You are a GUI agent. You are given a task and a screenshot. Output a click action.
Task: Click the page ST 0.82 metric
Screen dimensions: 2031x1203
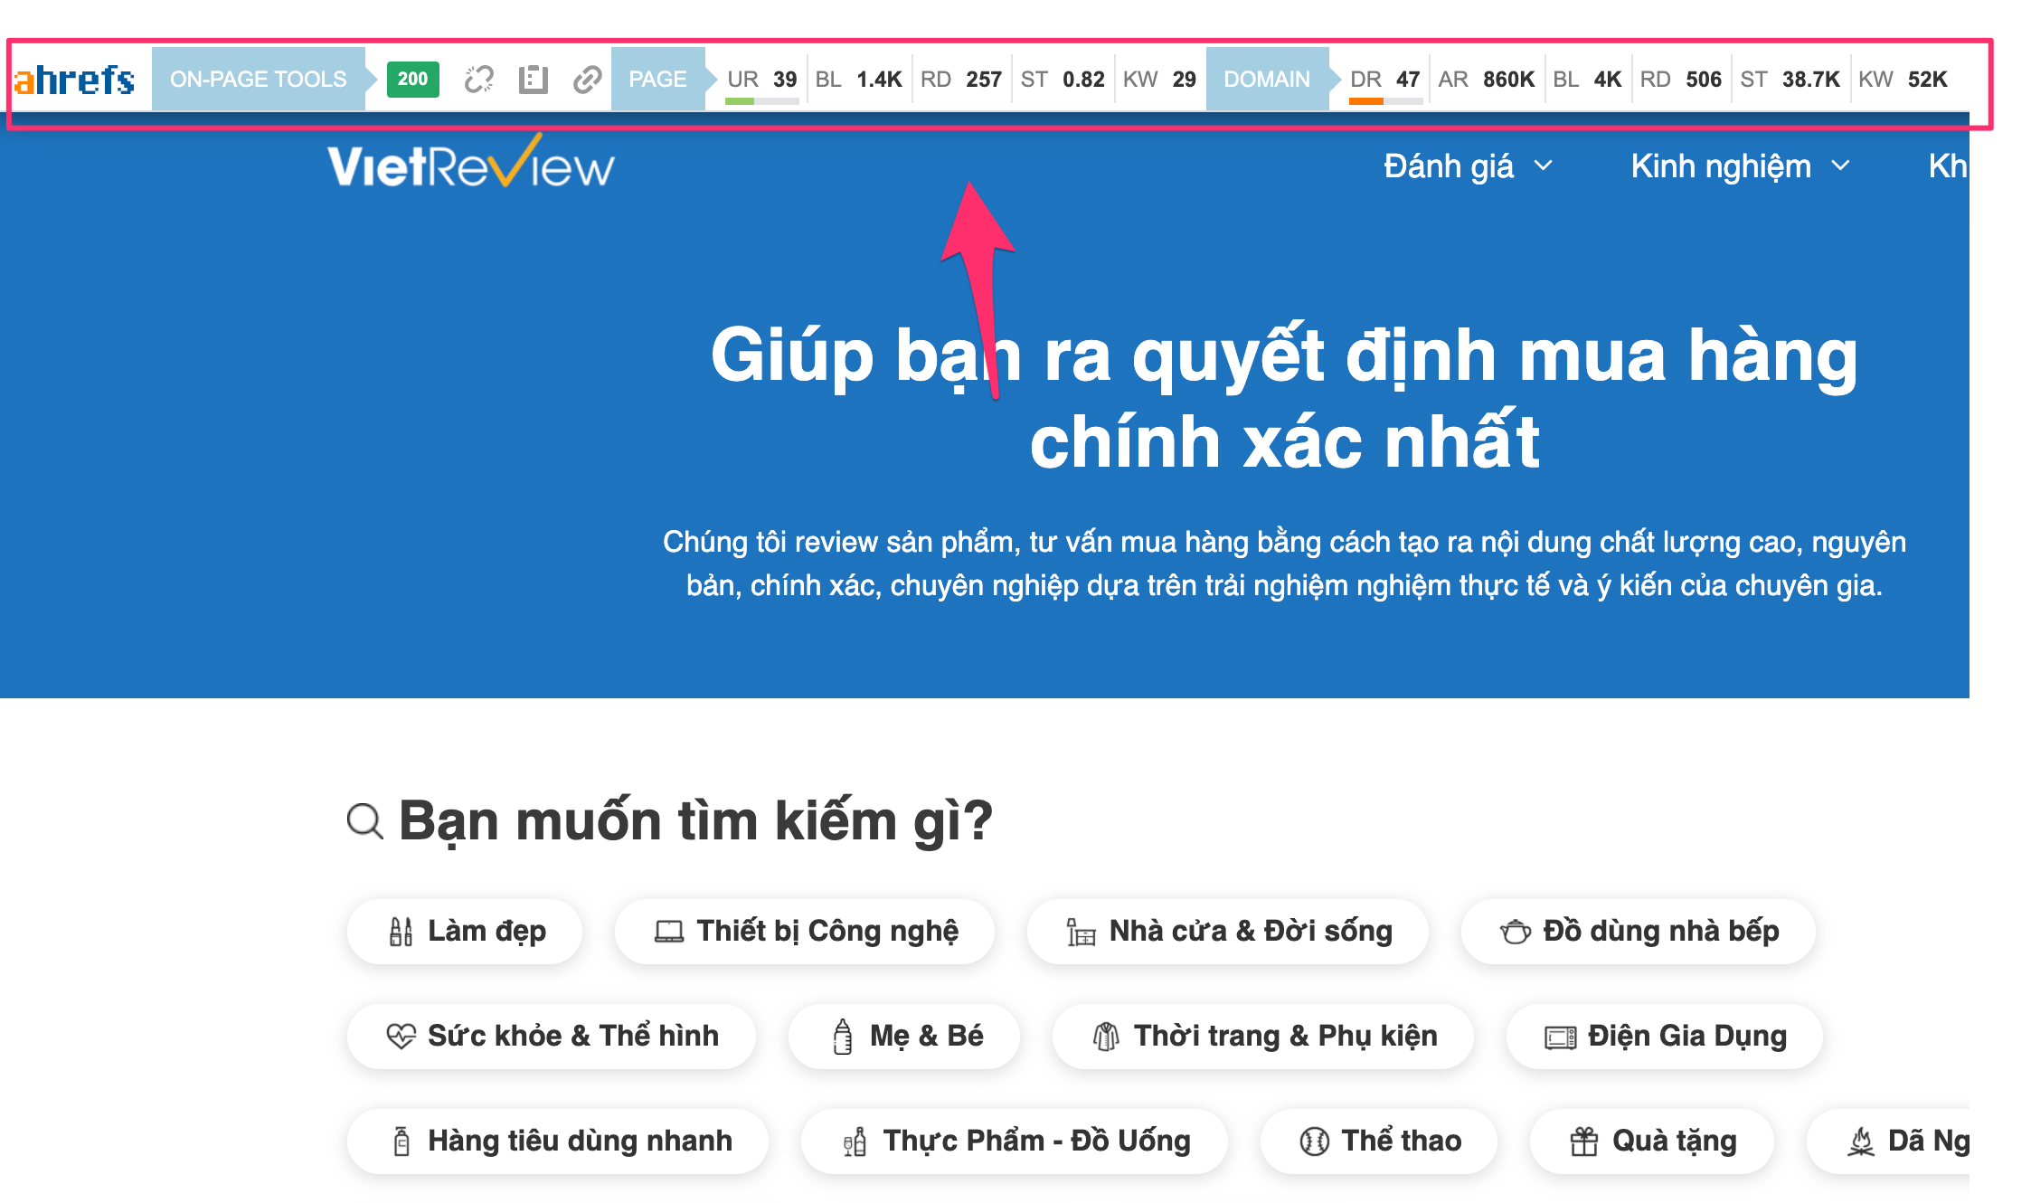tap(1063, 80)
